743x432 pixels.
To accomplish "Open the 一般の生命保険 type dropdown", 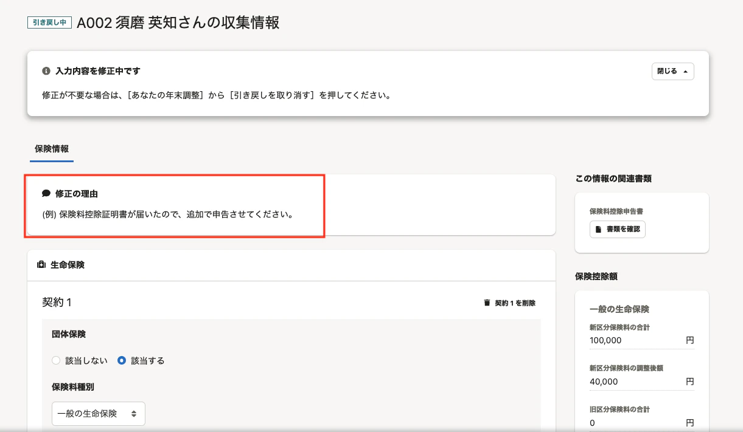I will tap(99, 413).
